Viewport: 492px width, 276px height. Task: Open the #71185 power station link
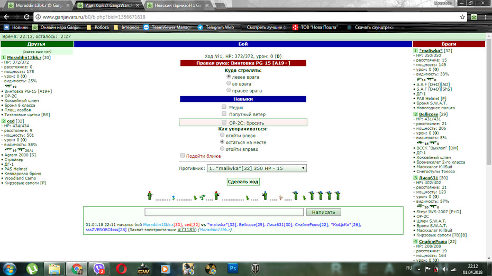coord(186,230)
